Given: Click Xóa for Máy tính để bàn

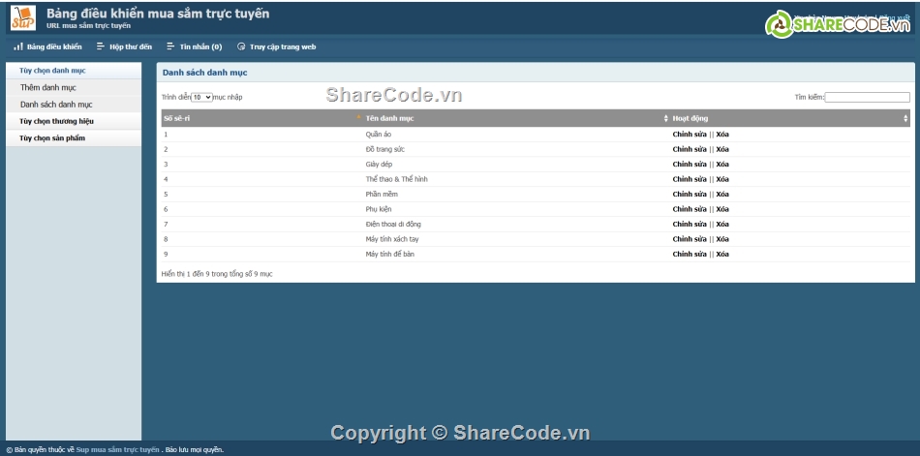Looking at the screenshot, I should click(722, 254).
